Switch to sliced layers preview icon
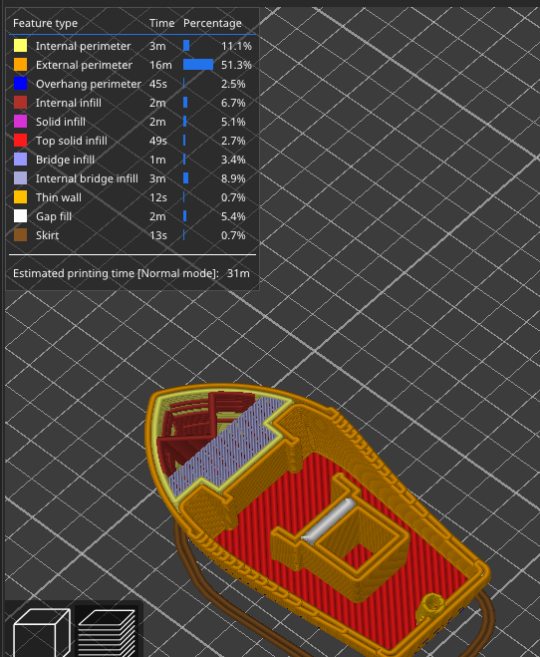The image size is (540, 657). (108, 633)
